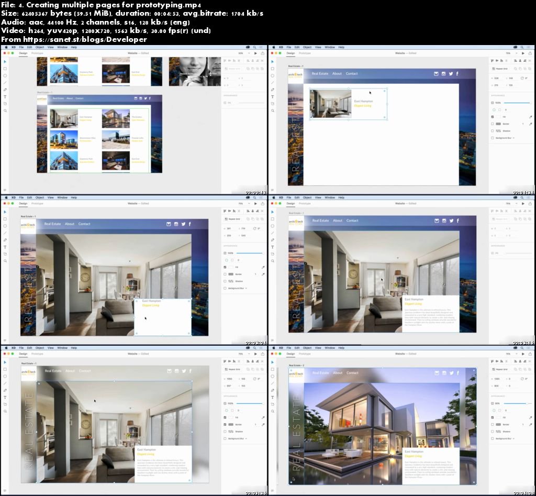Select the Pen tool in the faded-header frame

coord(5,390)
